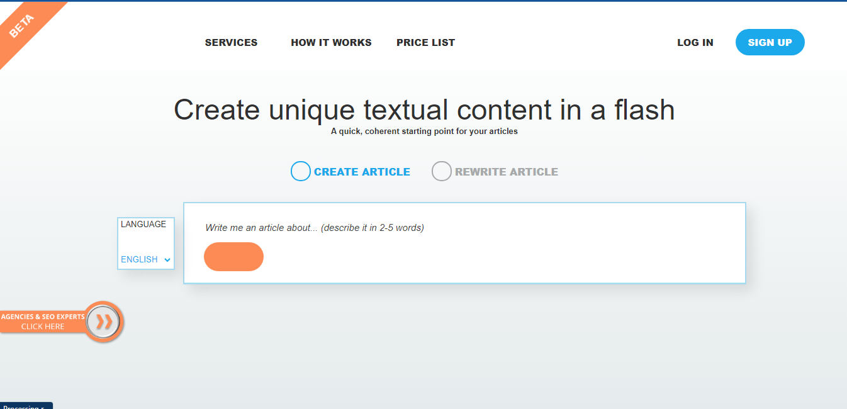Open the Services menu item
Image resolution: width=847 pixels, height=409 pixels.
click(x=231, y=43)
